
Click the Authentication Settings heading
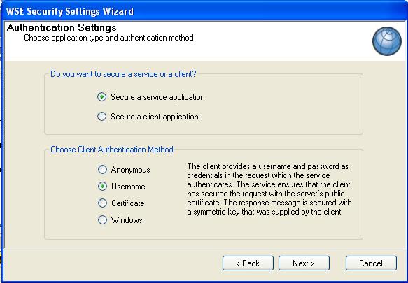pyautogui.click(x=62, y=27)
